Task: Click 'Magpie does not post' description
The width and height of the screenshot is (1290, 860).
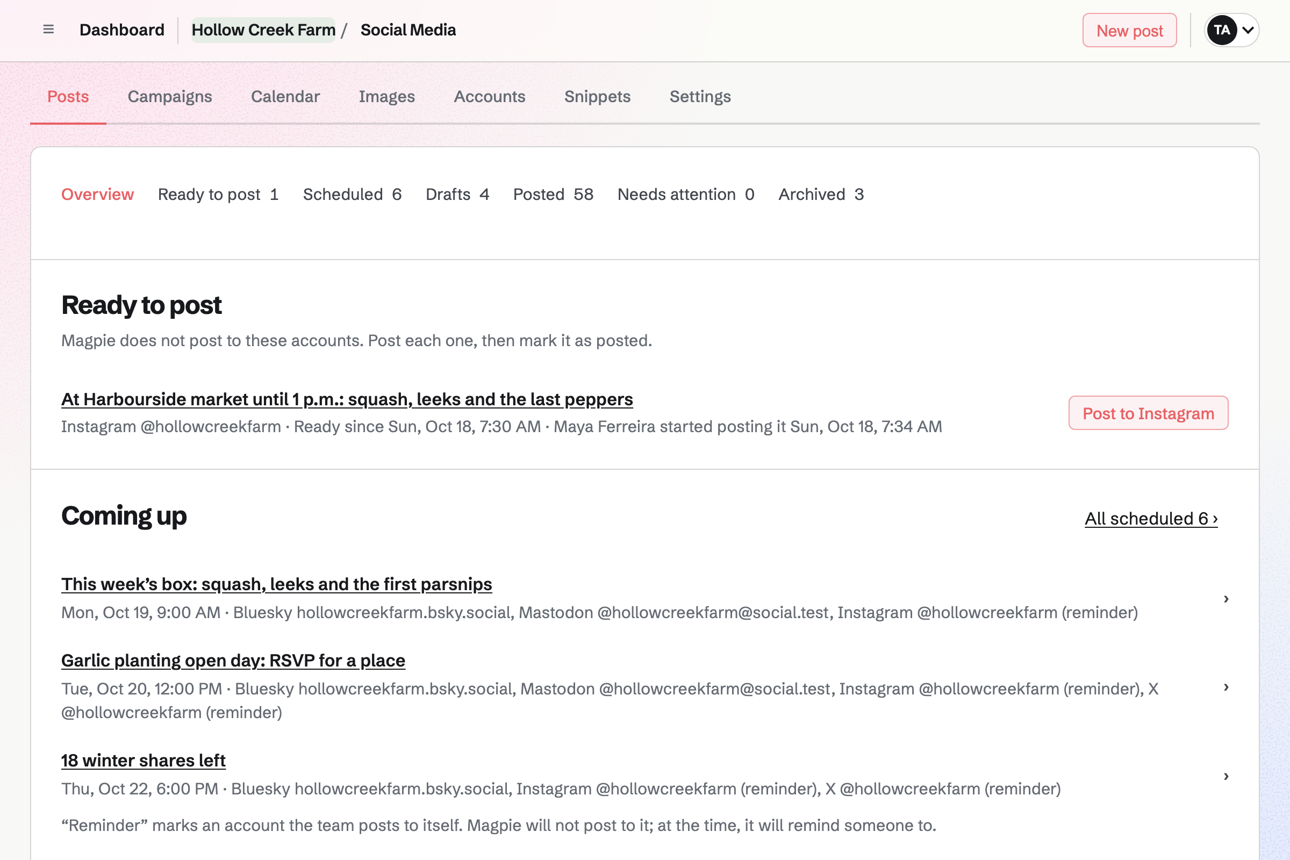Action: 356,341
